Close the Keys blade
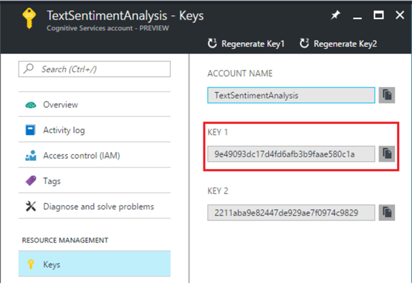Image resolution: width=412 pixels, height=287 pixels. 399,15
